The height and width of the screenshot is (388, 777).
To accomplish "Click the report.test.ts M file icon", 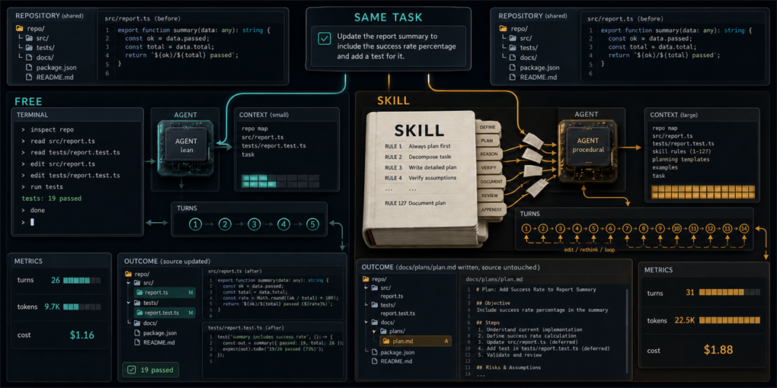I will click(x=139, y=313).
